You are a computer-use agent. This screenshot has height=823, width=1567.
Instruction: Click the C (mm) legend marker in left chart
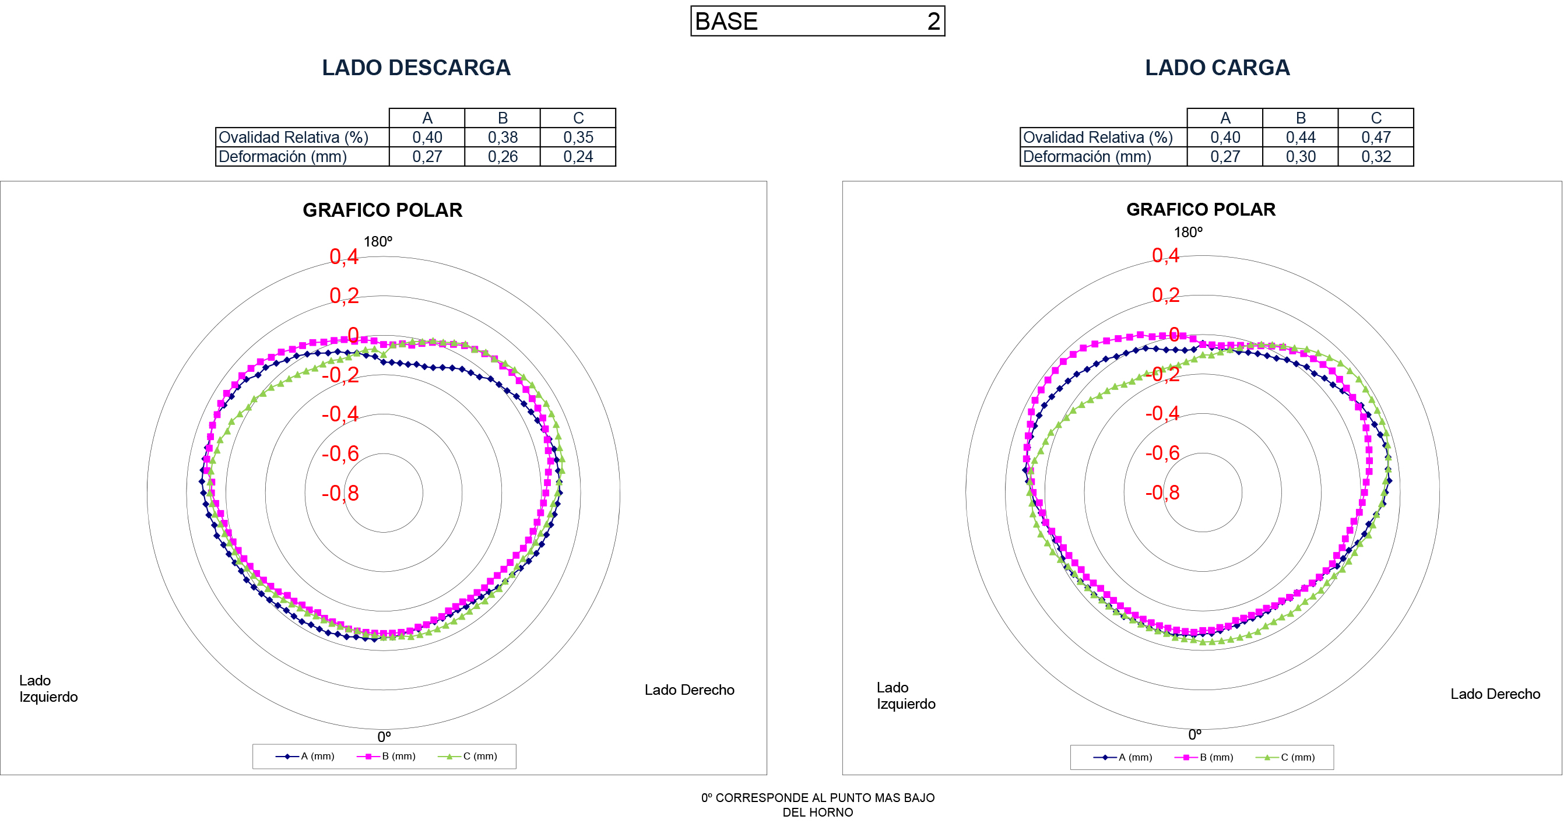coord(449,757)
